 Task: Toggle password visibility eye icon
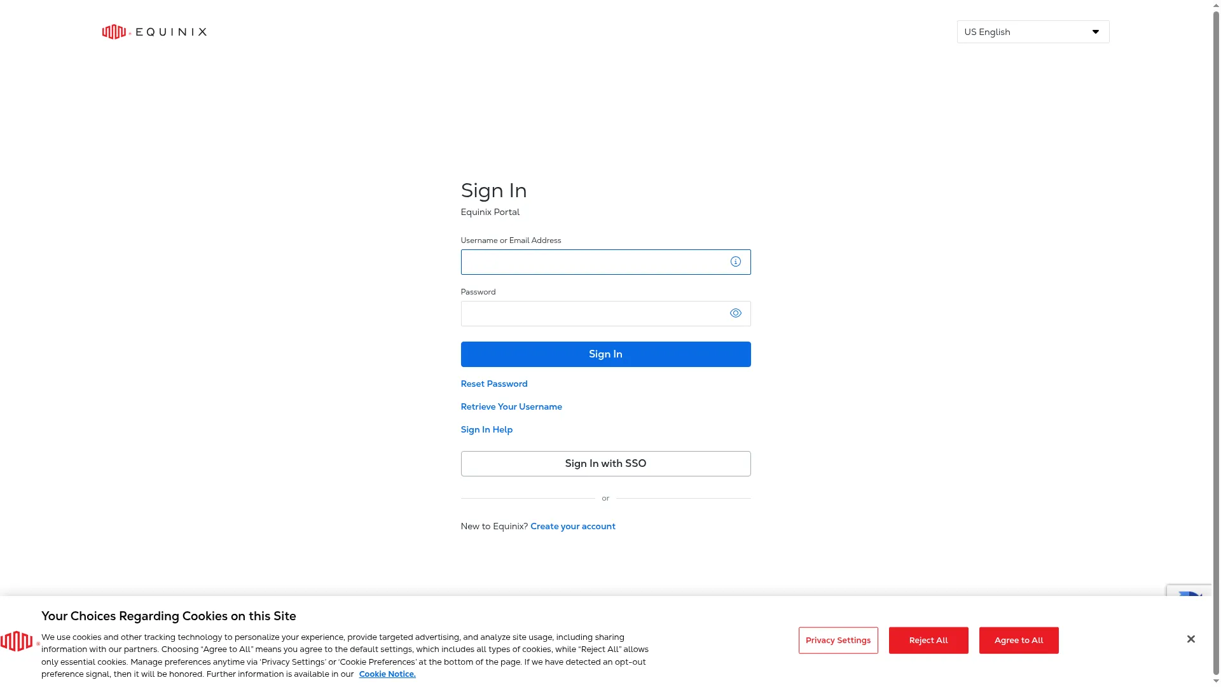pyautogui.click(x=736, y=313)
